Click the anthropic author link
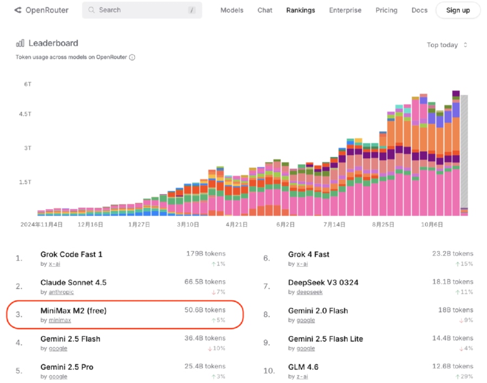 (61, 292)
